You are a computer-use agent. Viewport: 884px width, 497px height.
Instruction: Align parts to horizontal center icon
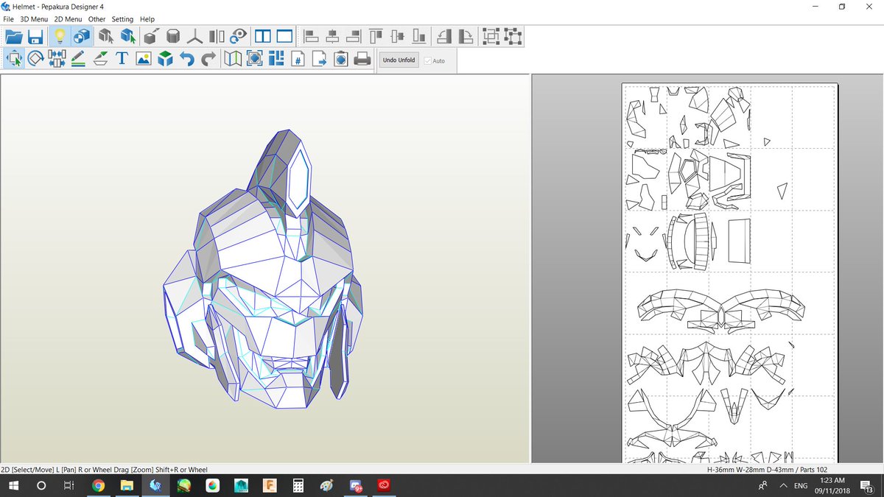333,36
